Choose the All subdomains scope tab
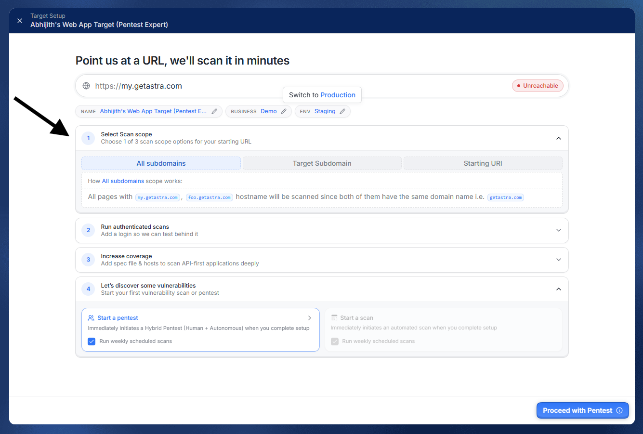 coord(161,163)
